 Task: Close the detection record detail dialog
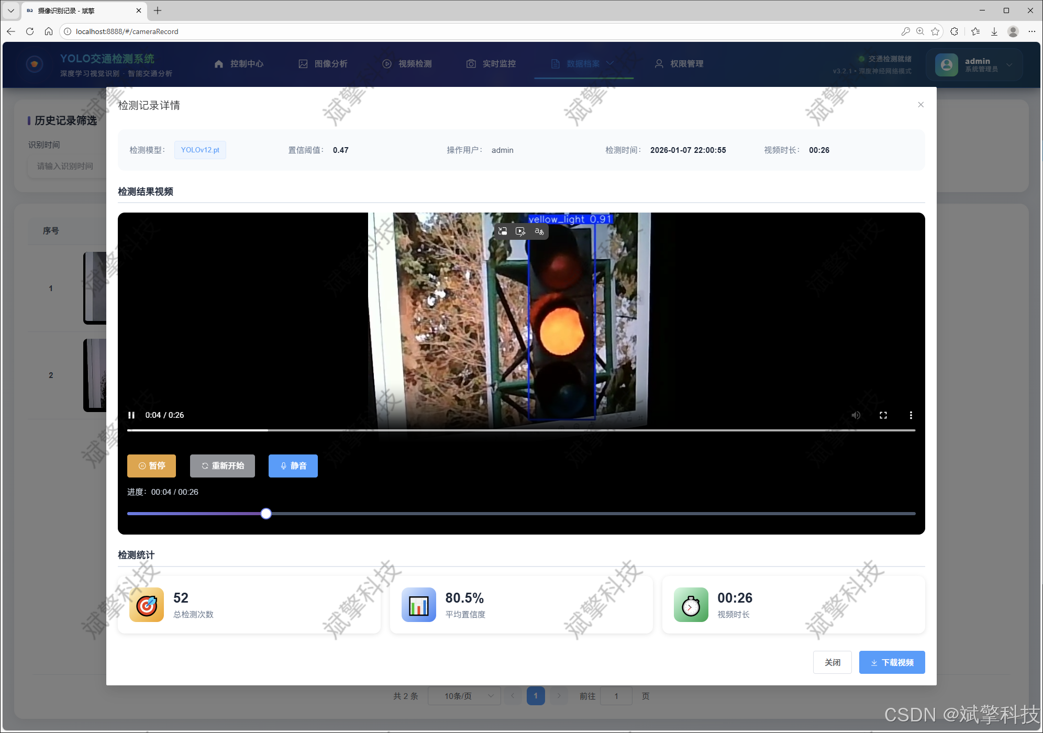(x=920, y=105)
